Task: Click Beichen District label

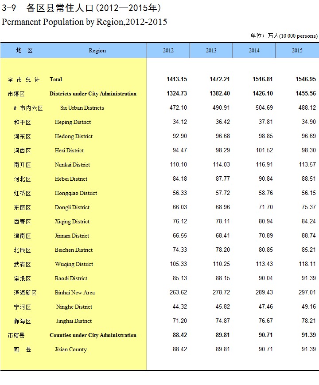Action: click(x=74, y=250)
